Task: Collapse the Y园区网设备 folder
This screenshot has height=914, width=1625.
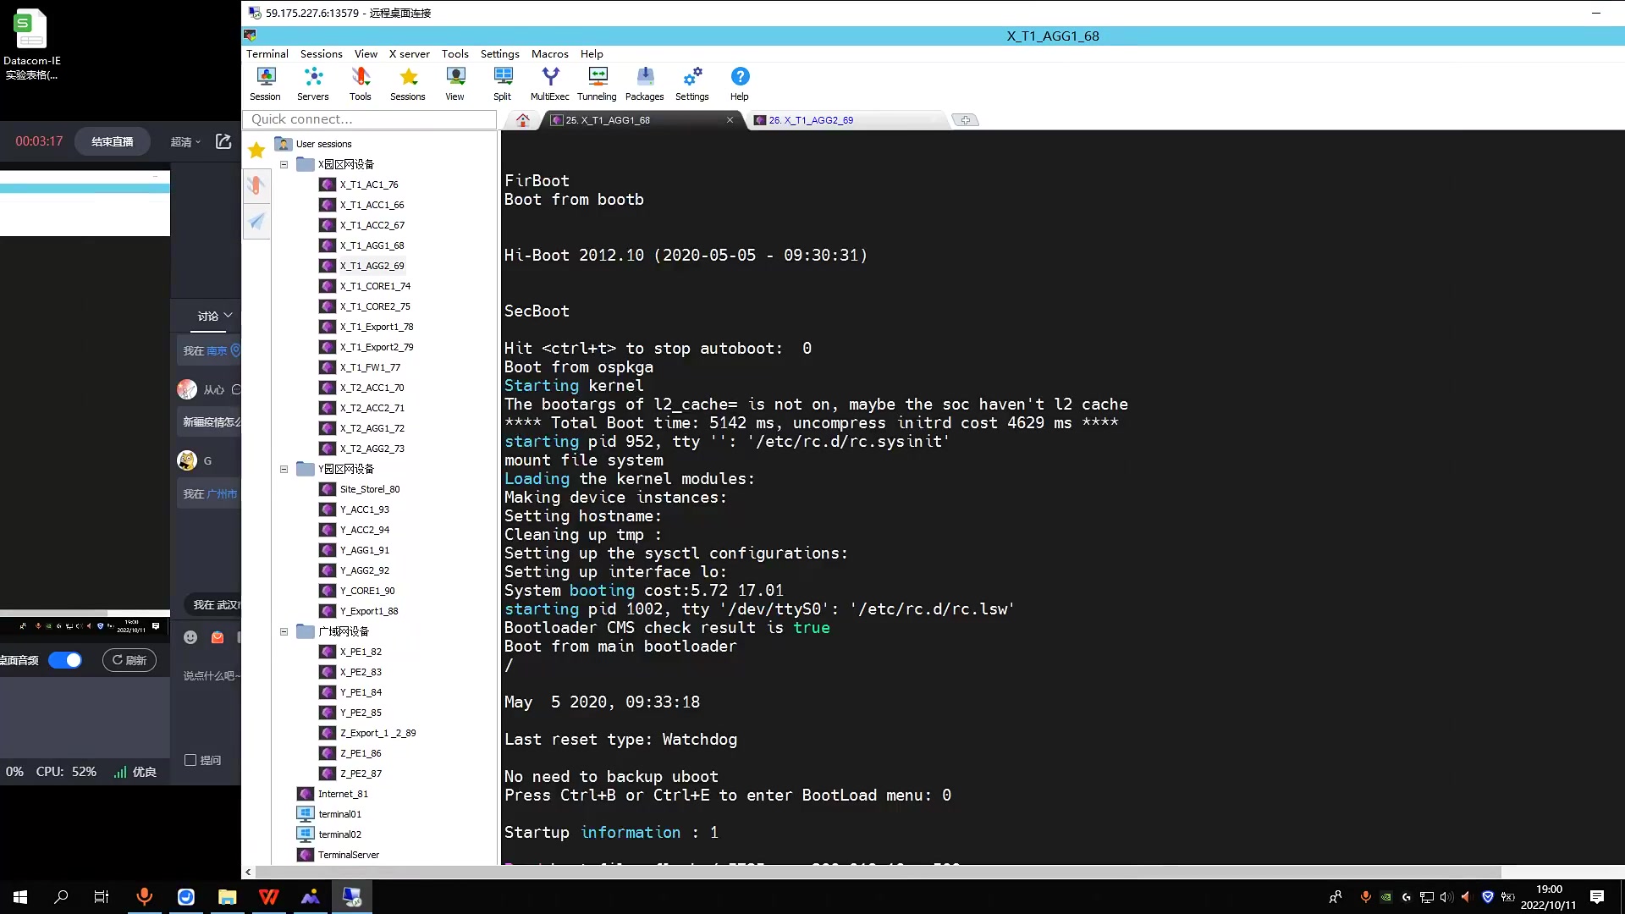Action: coord(284,469)
